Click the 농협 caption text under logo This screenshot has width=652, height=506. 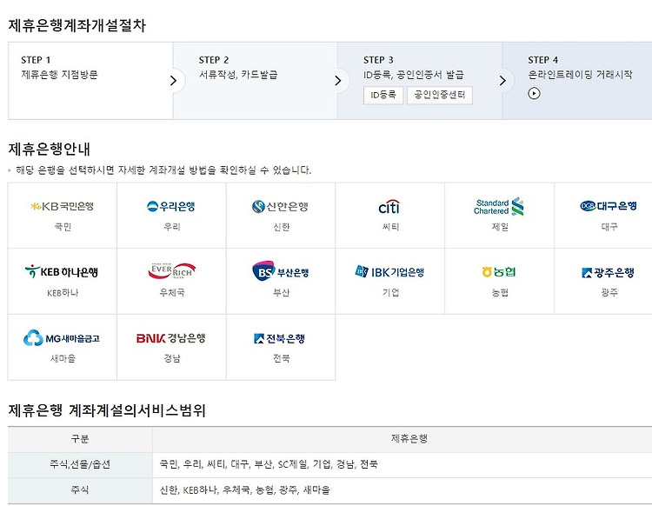[x=500, y=293]
